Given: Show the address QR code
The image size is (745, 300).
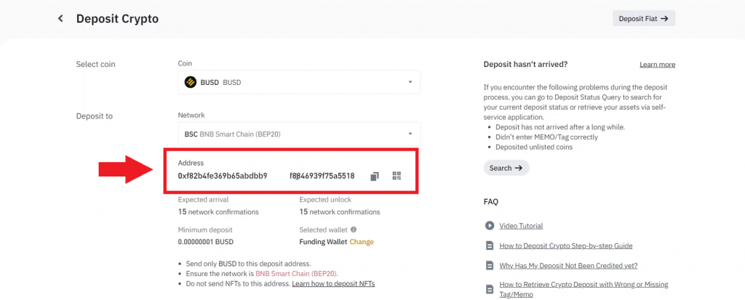Looking at the screenshot, I should pos(397,176).
